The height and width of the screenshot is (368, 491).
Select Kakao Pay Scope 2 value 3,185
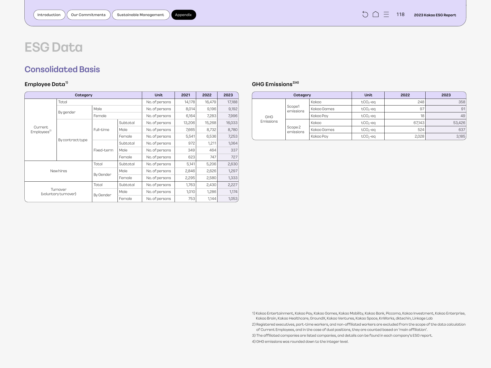click(461, 136)
